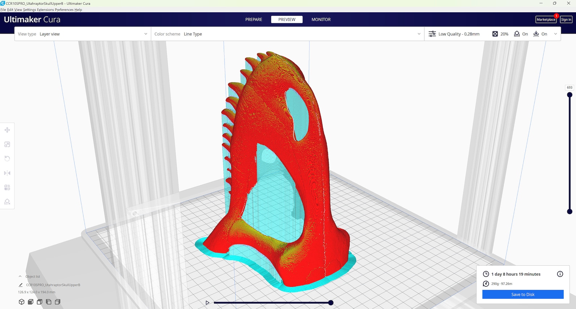Switch to the MONITOR stage

point(321,20)
